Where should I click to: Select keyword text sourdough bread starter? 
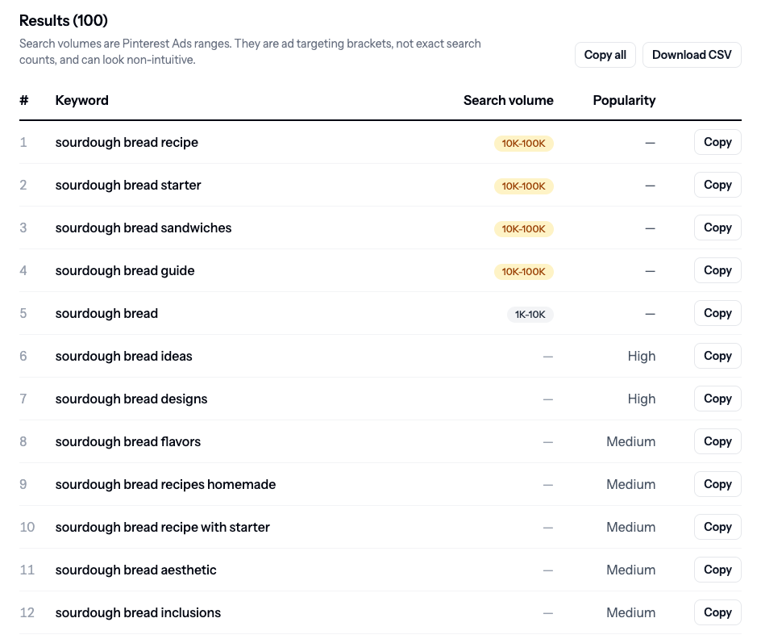click(x=128, y=185)
